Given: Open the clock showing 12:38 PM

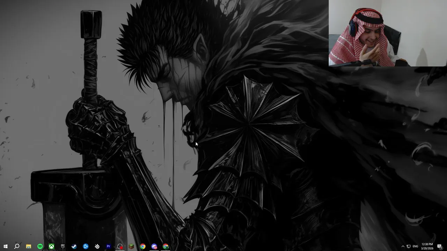Looking at the screenshot, I should click(x=427, y=246).
